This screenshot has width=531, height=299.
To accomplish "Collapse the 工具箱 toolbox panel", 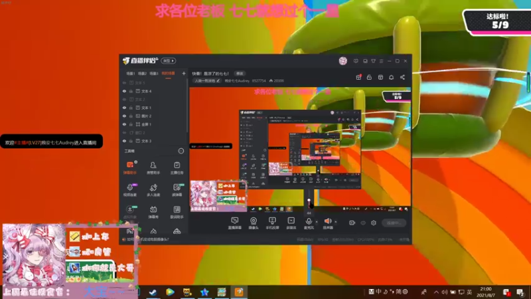I will tap(181, 151).
